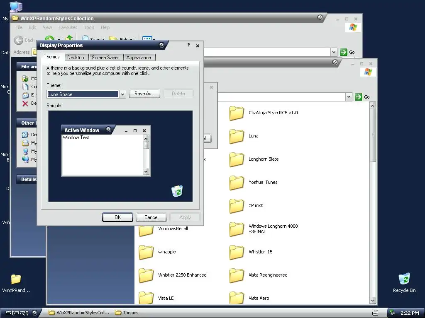Click the Delete task's red X icon

coord(25,104)
